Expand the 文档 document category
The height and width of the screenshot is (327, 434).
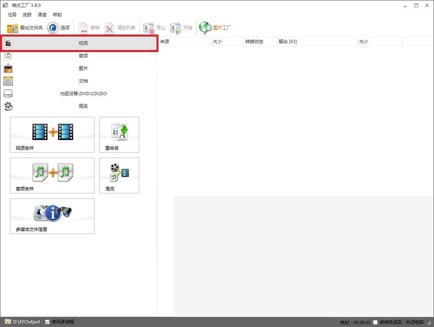pos(79,81)
